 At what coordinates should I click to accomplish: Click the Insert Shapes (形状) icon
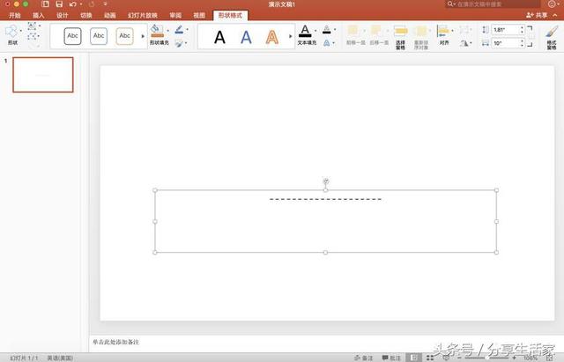click(x=11, y=32)
